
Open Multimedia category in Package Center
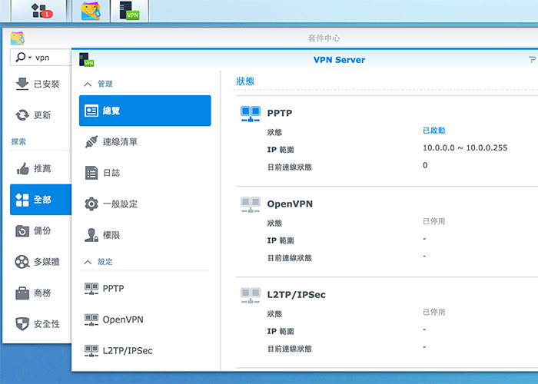[41, 262]
